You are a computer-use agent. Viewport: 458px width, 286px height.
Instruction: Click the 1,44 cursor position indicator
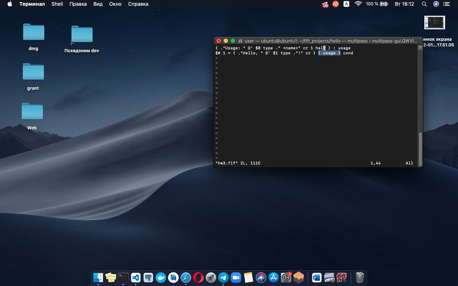click(376, 163)
